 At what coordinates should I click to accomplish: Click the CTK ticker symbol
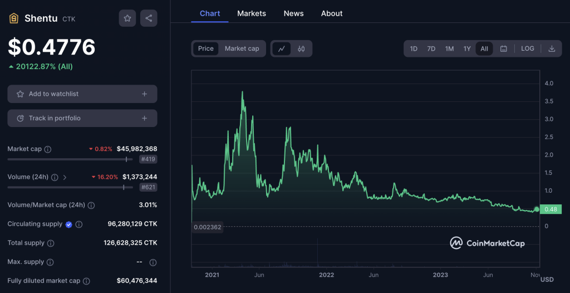pos(69,19)
